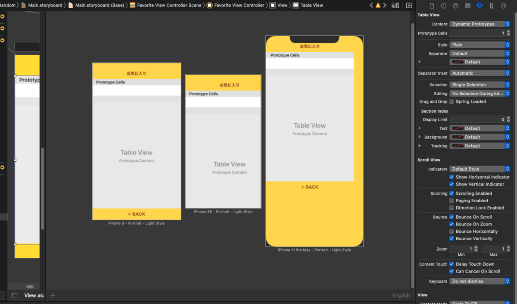The height and width of the screenshot is (304, 517).
Task: Add Separator color variation with plus
Action: tap(419, 62)
